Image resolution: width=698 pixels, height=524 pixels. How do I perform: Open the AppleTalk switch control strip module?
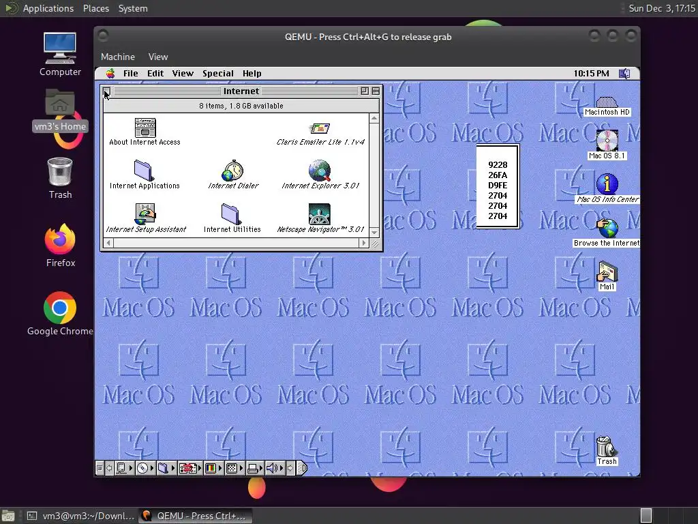click(124, 468)
